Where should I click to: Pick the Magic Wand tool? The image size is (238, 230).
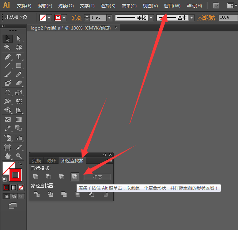[x=8, y=48]
